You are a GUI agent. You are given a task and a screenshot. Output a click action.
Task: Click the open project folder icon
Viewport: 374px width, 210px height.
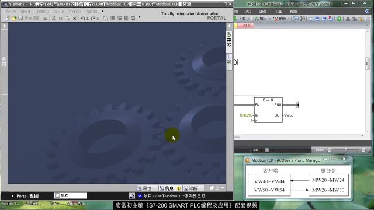tap(14, 18)
